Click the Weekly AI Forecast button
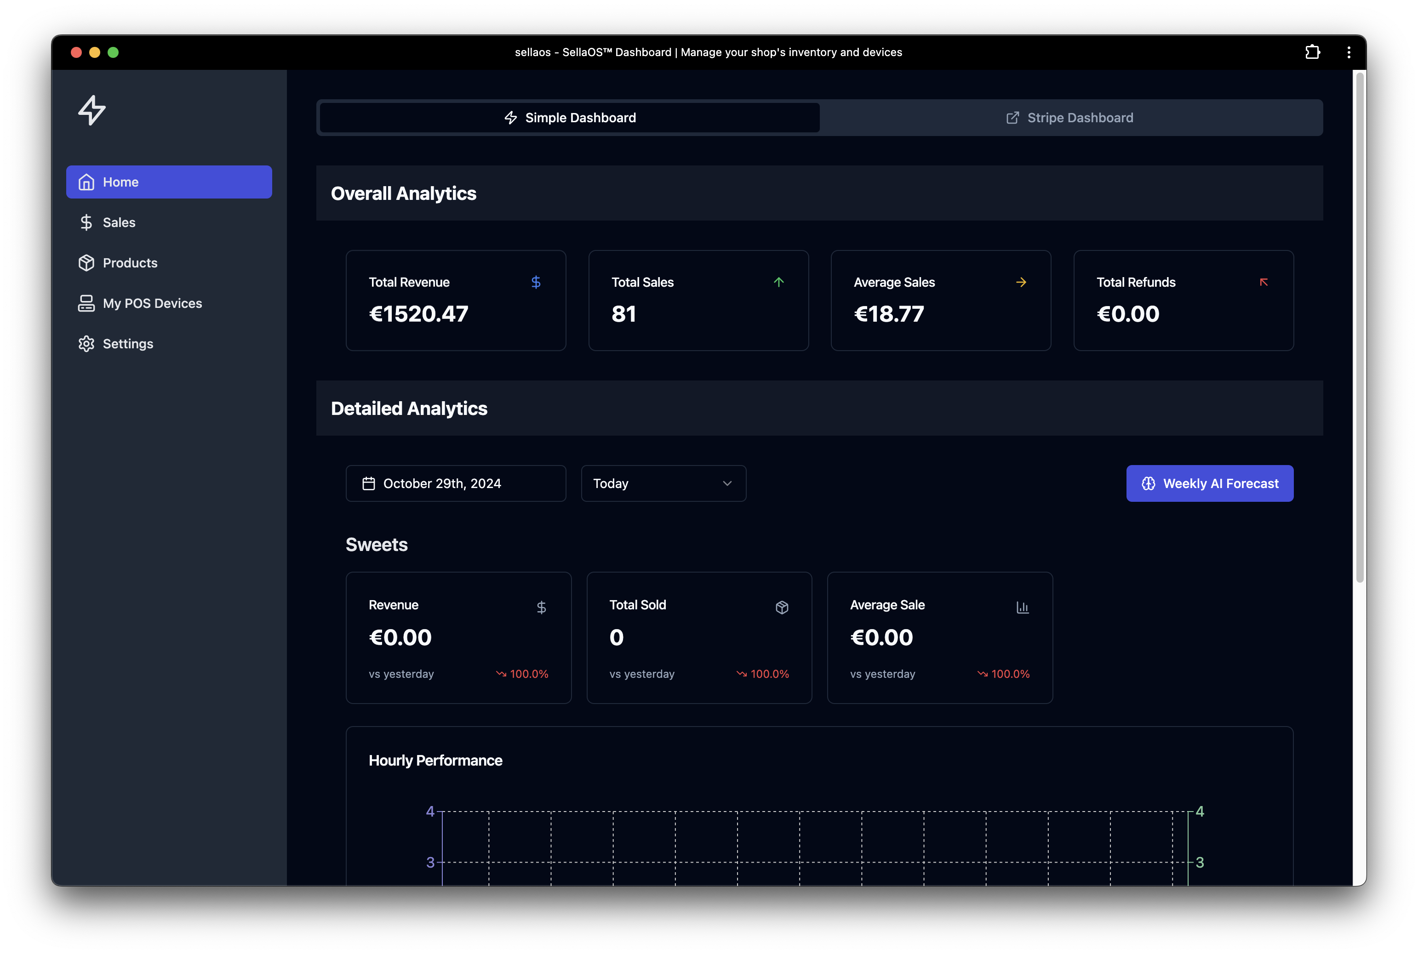Image resolution: width=1418 pixels, height=954 pixels. point(1209,484)
